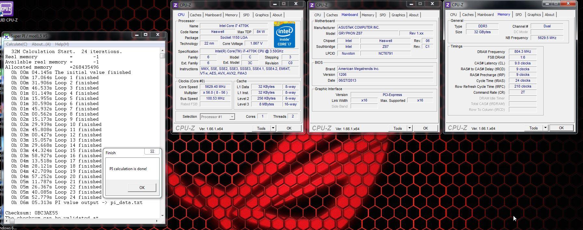Click Tools button in Memory window

(534, 128)
